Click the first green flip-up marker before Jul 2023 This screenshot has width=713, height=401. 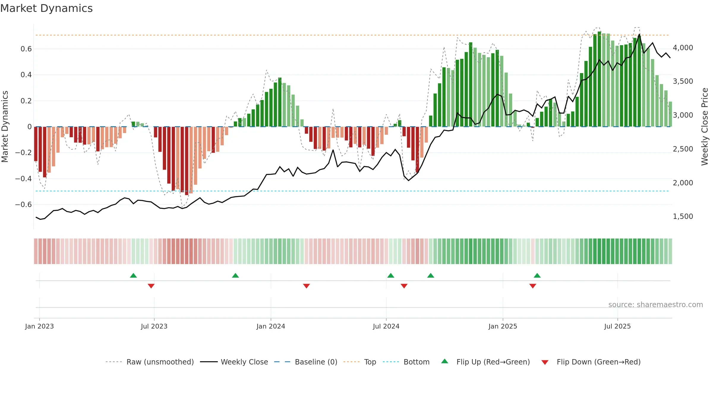click(x=133, y=275)
